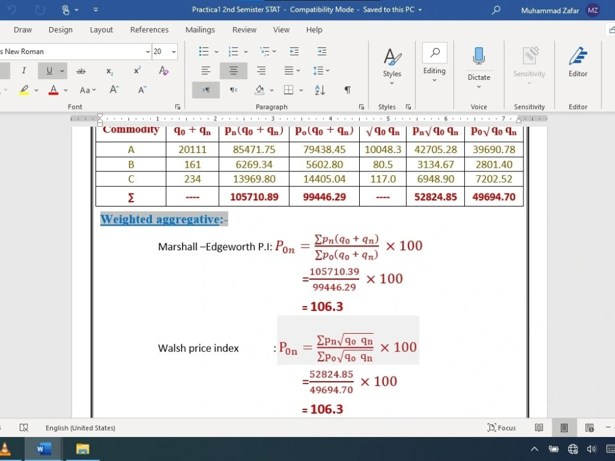Open the Help tab
The image size is (615, 461).
(314, 30)
